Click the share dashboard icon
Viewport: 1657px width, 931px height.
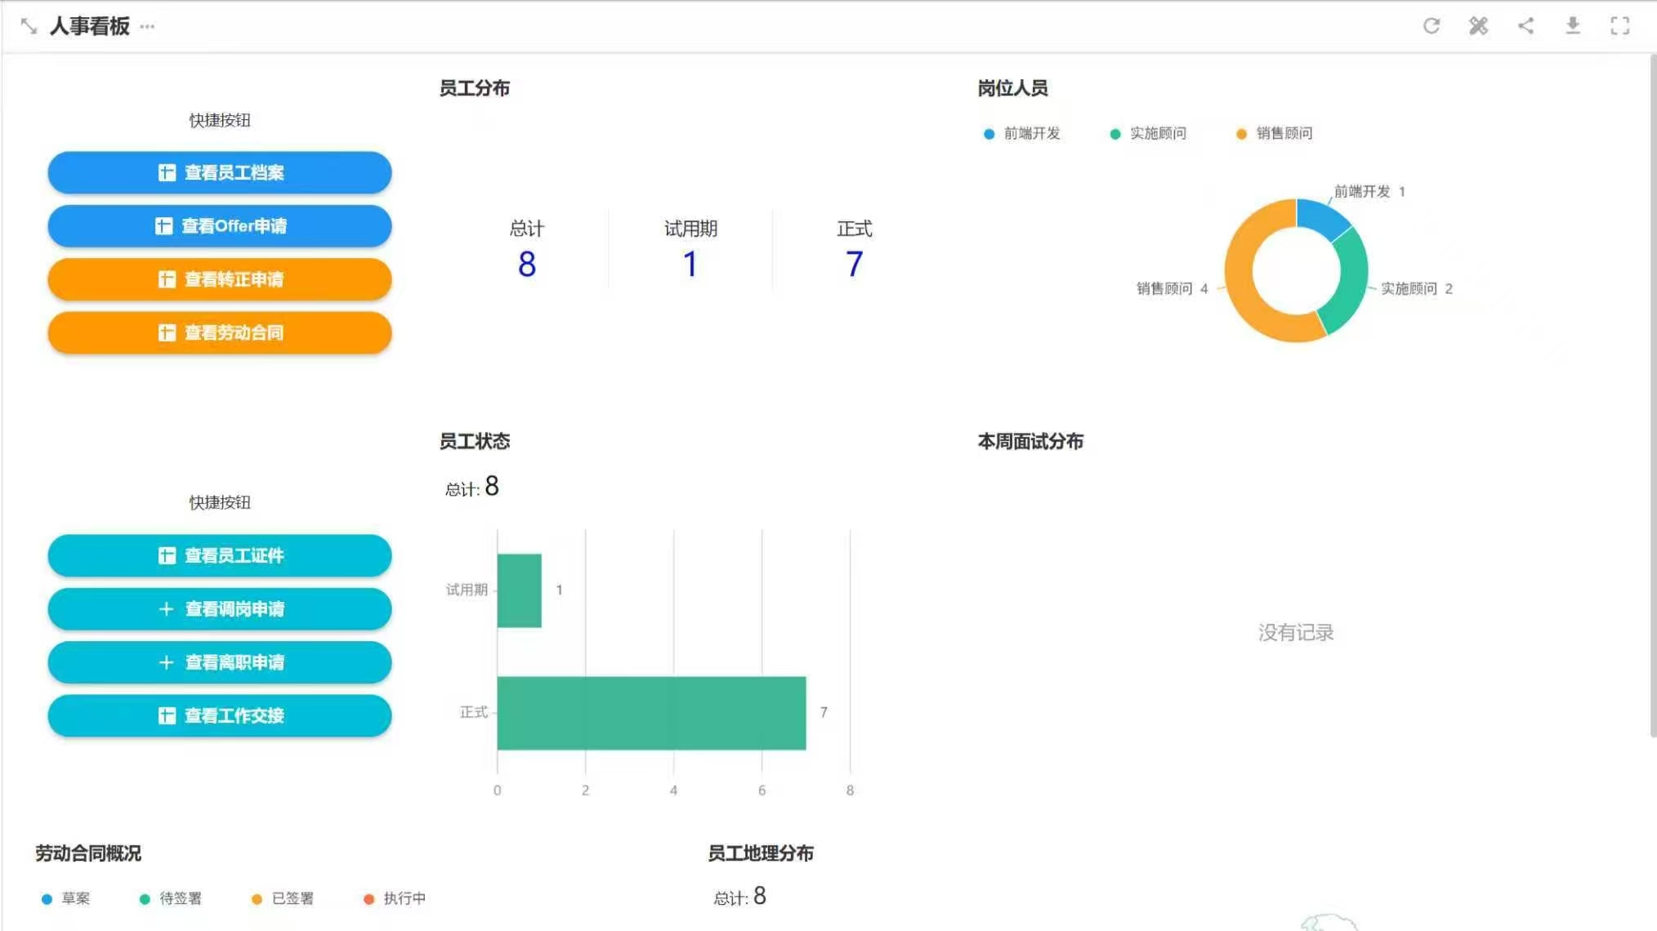pos(1525,26)
